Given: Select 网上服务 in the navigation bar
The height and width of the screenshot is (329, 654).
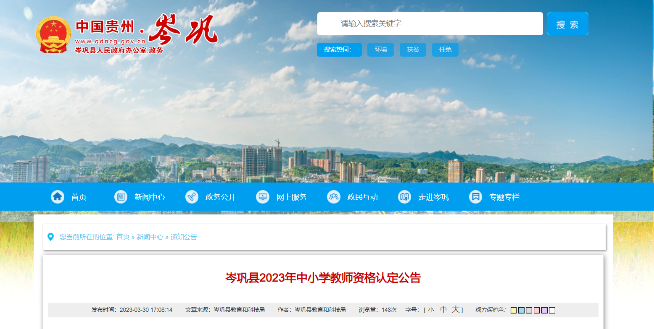Looking at the screenshot, I should (x=292, y=197).
